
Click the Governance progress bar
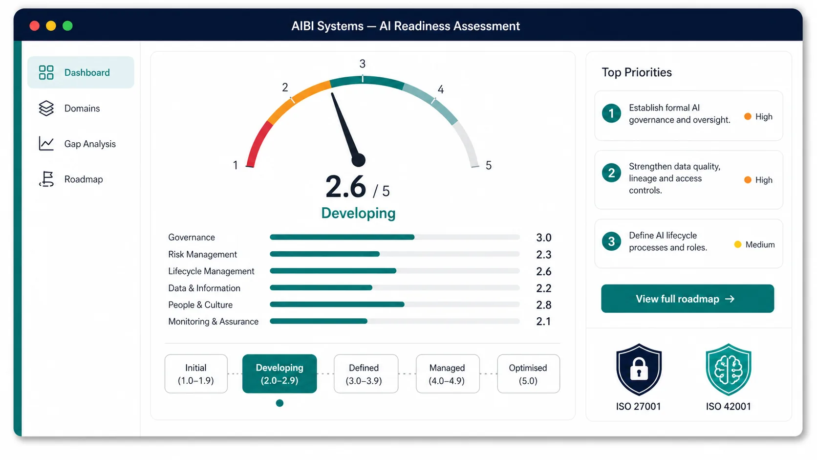395,237
